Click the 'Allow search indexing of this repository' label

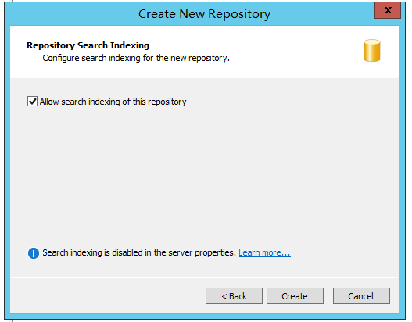pyautogui.click(x=113, y=102)
